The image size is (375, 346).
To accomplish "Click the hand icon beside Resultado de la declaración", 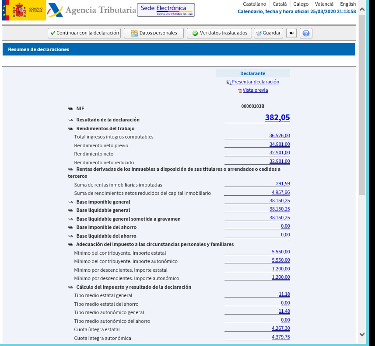I will 70,120.
